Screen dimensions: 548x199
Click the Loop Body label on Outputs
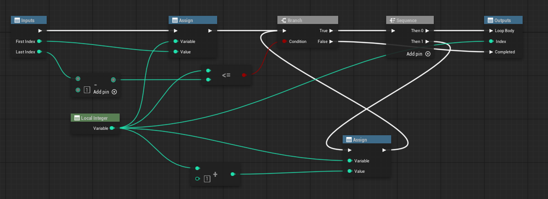click(x=504, y=31)
